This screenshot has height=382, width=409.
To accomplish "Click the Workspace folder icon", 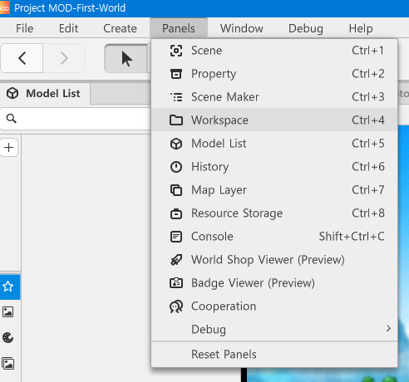I will pyautogui.click(x=176, y=120).
